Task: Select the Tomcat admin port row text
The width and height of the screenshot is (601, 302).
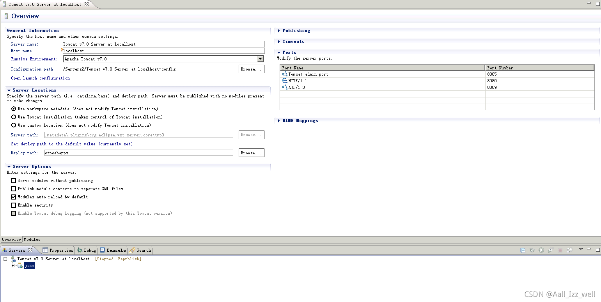Action: [x=308, y=74]
